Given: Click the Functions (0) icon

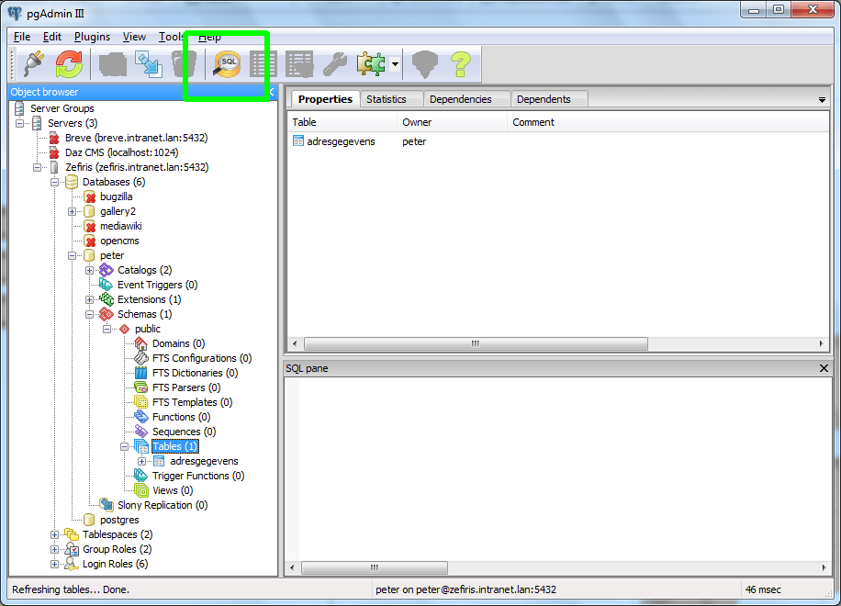Looking at the screenshot, I should [141, 417].
